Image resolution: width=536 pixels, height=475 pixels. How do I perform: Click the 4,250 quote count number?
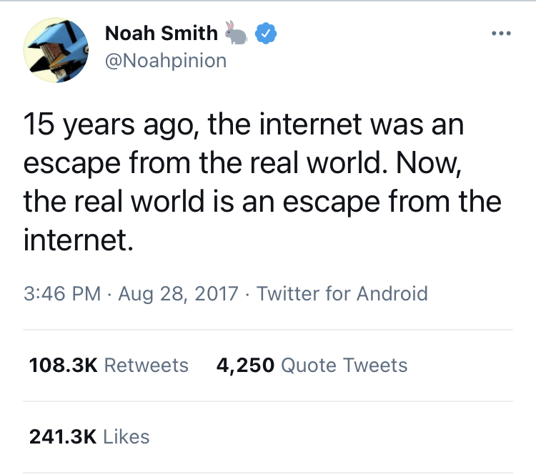click(x=245, y=365)
